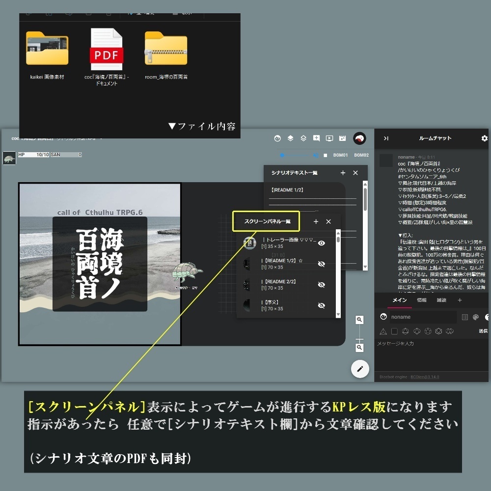Click the 海境ノ百両首 trailer image on board
The width and height of the screenshot is (491, 491).
click(x=100, y=264)
